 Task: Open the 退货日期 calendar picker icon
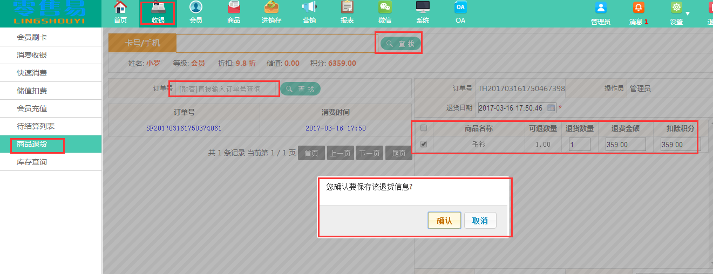coord(551,108)
